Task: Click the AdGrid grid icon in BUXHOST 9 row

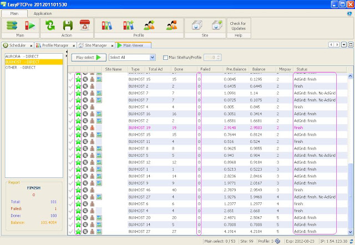Action: coord(99,183)
